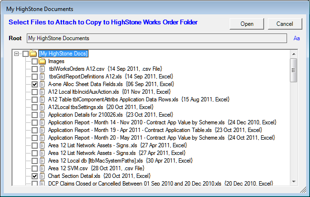Image resolution: width=310 pixels, height=197 pixels.
Task: Select the Images folder label
Action: [56, 61]
